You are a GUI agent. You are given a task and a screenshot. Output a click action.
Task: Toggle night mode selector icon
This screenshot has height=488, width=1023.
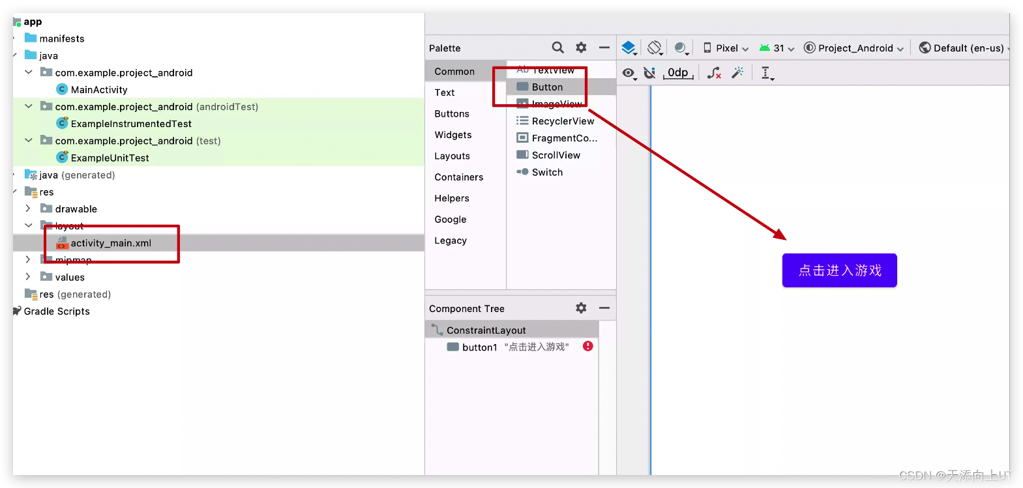click(681, 48)
